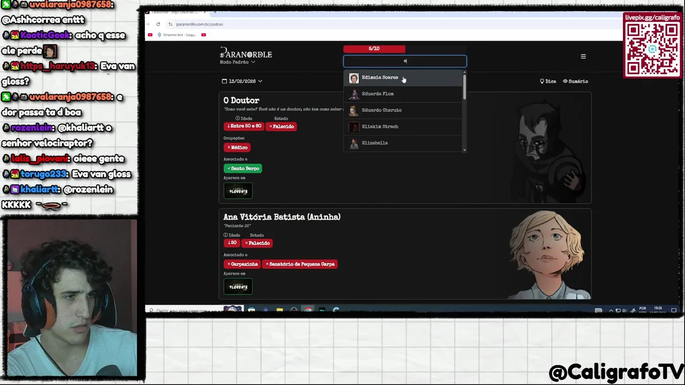
Task: Close the Paranordle browser tab
Action: 204,12
